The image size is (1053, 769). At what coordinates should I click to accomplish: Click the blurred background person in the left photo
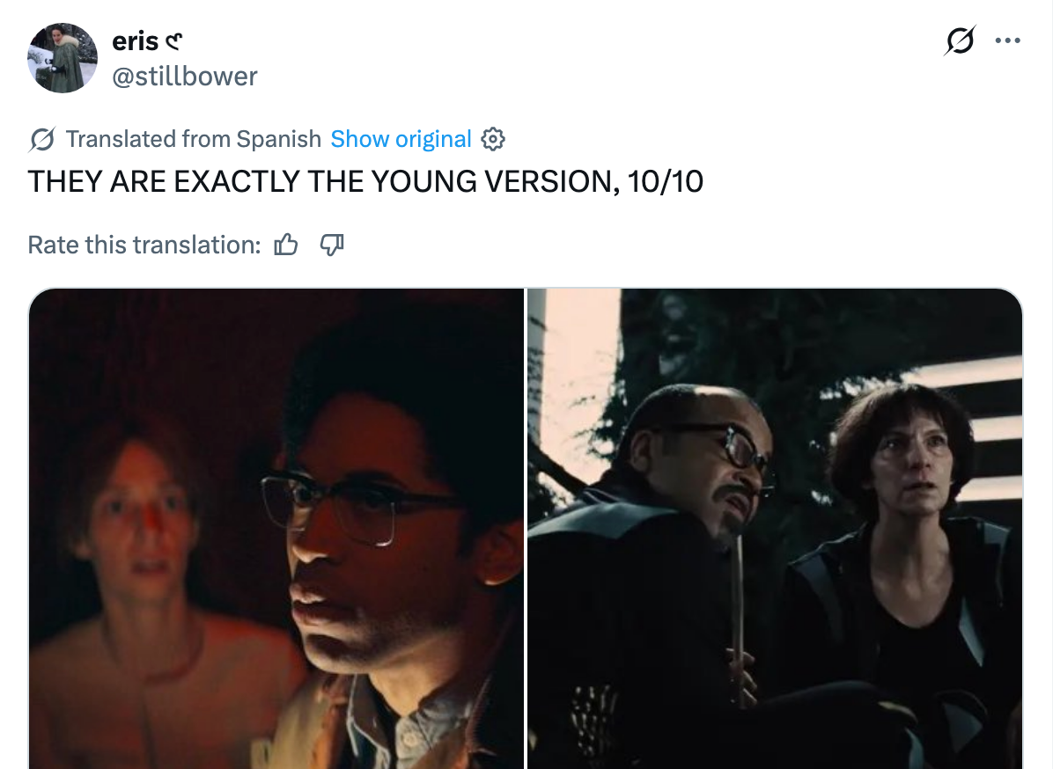point(148,577)
